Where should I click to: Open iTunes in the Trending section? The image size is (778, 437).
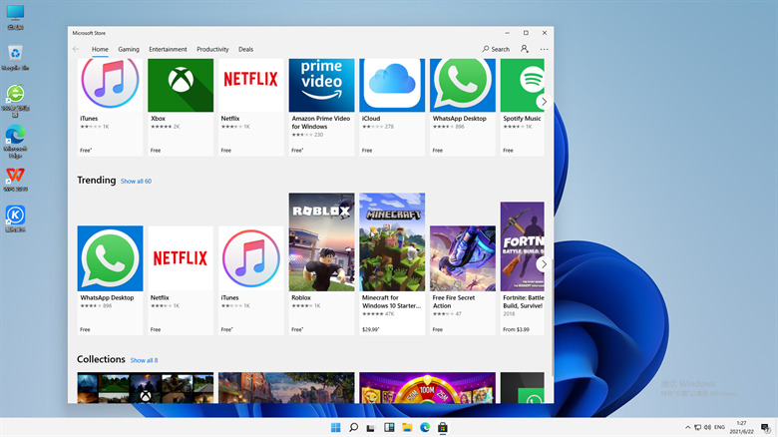pyautogui.click(x=250, y=280)
